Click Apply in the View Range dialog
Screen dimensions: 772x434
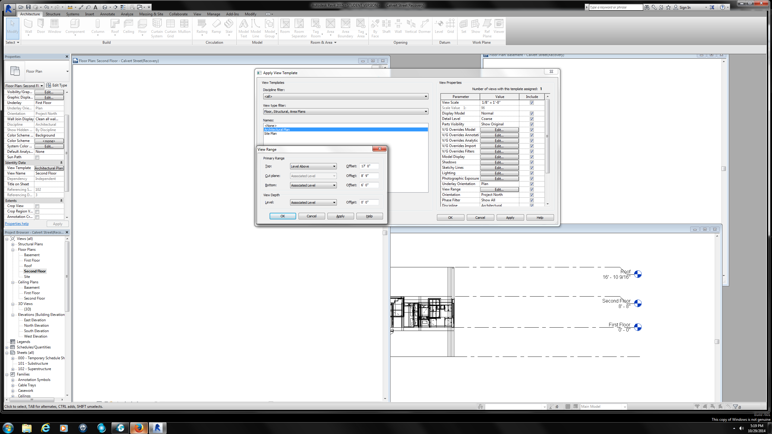coord(340,216)
